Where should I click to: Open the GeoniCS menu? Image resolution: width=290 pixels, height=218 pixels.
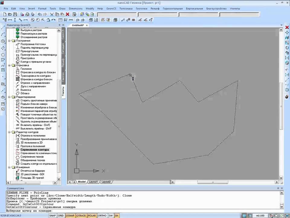click(111, 8)
